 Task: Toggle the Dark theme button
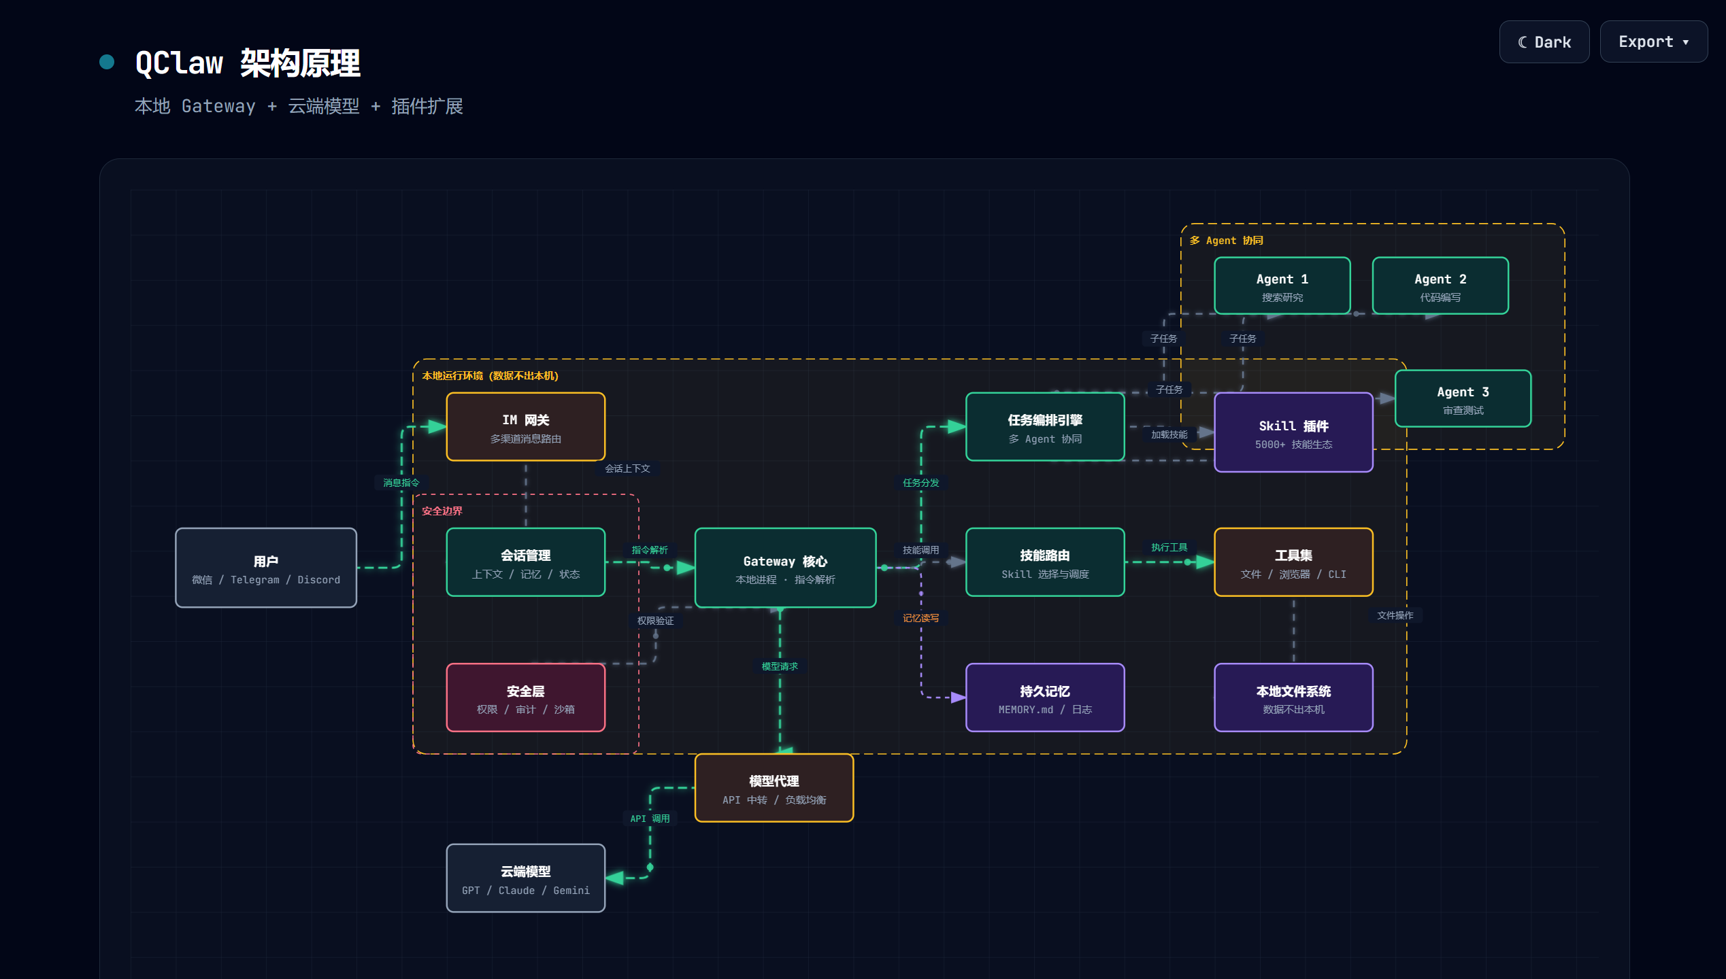click(x=1544, y=42)
